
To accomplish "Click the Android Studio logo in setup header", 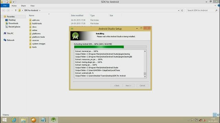I will tap(75, 36).
